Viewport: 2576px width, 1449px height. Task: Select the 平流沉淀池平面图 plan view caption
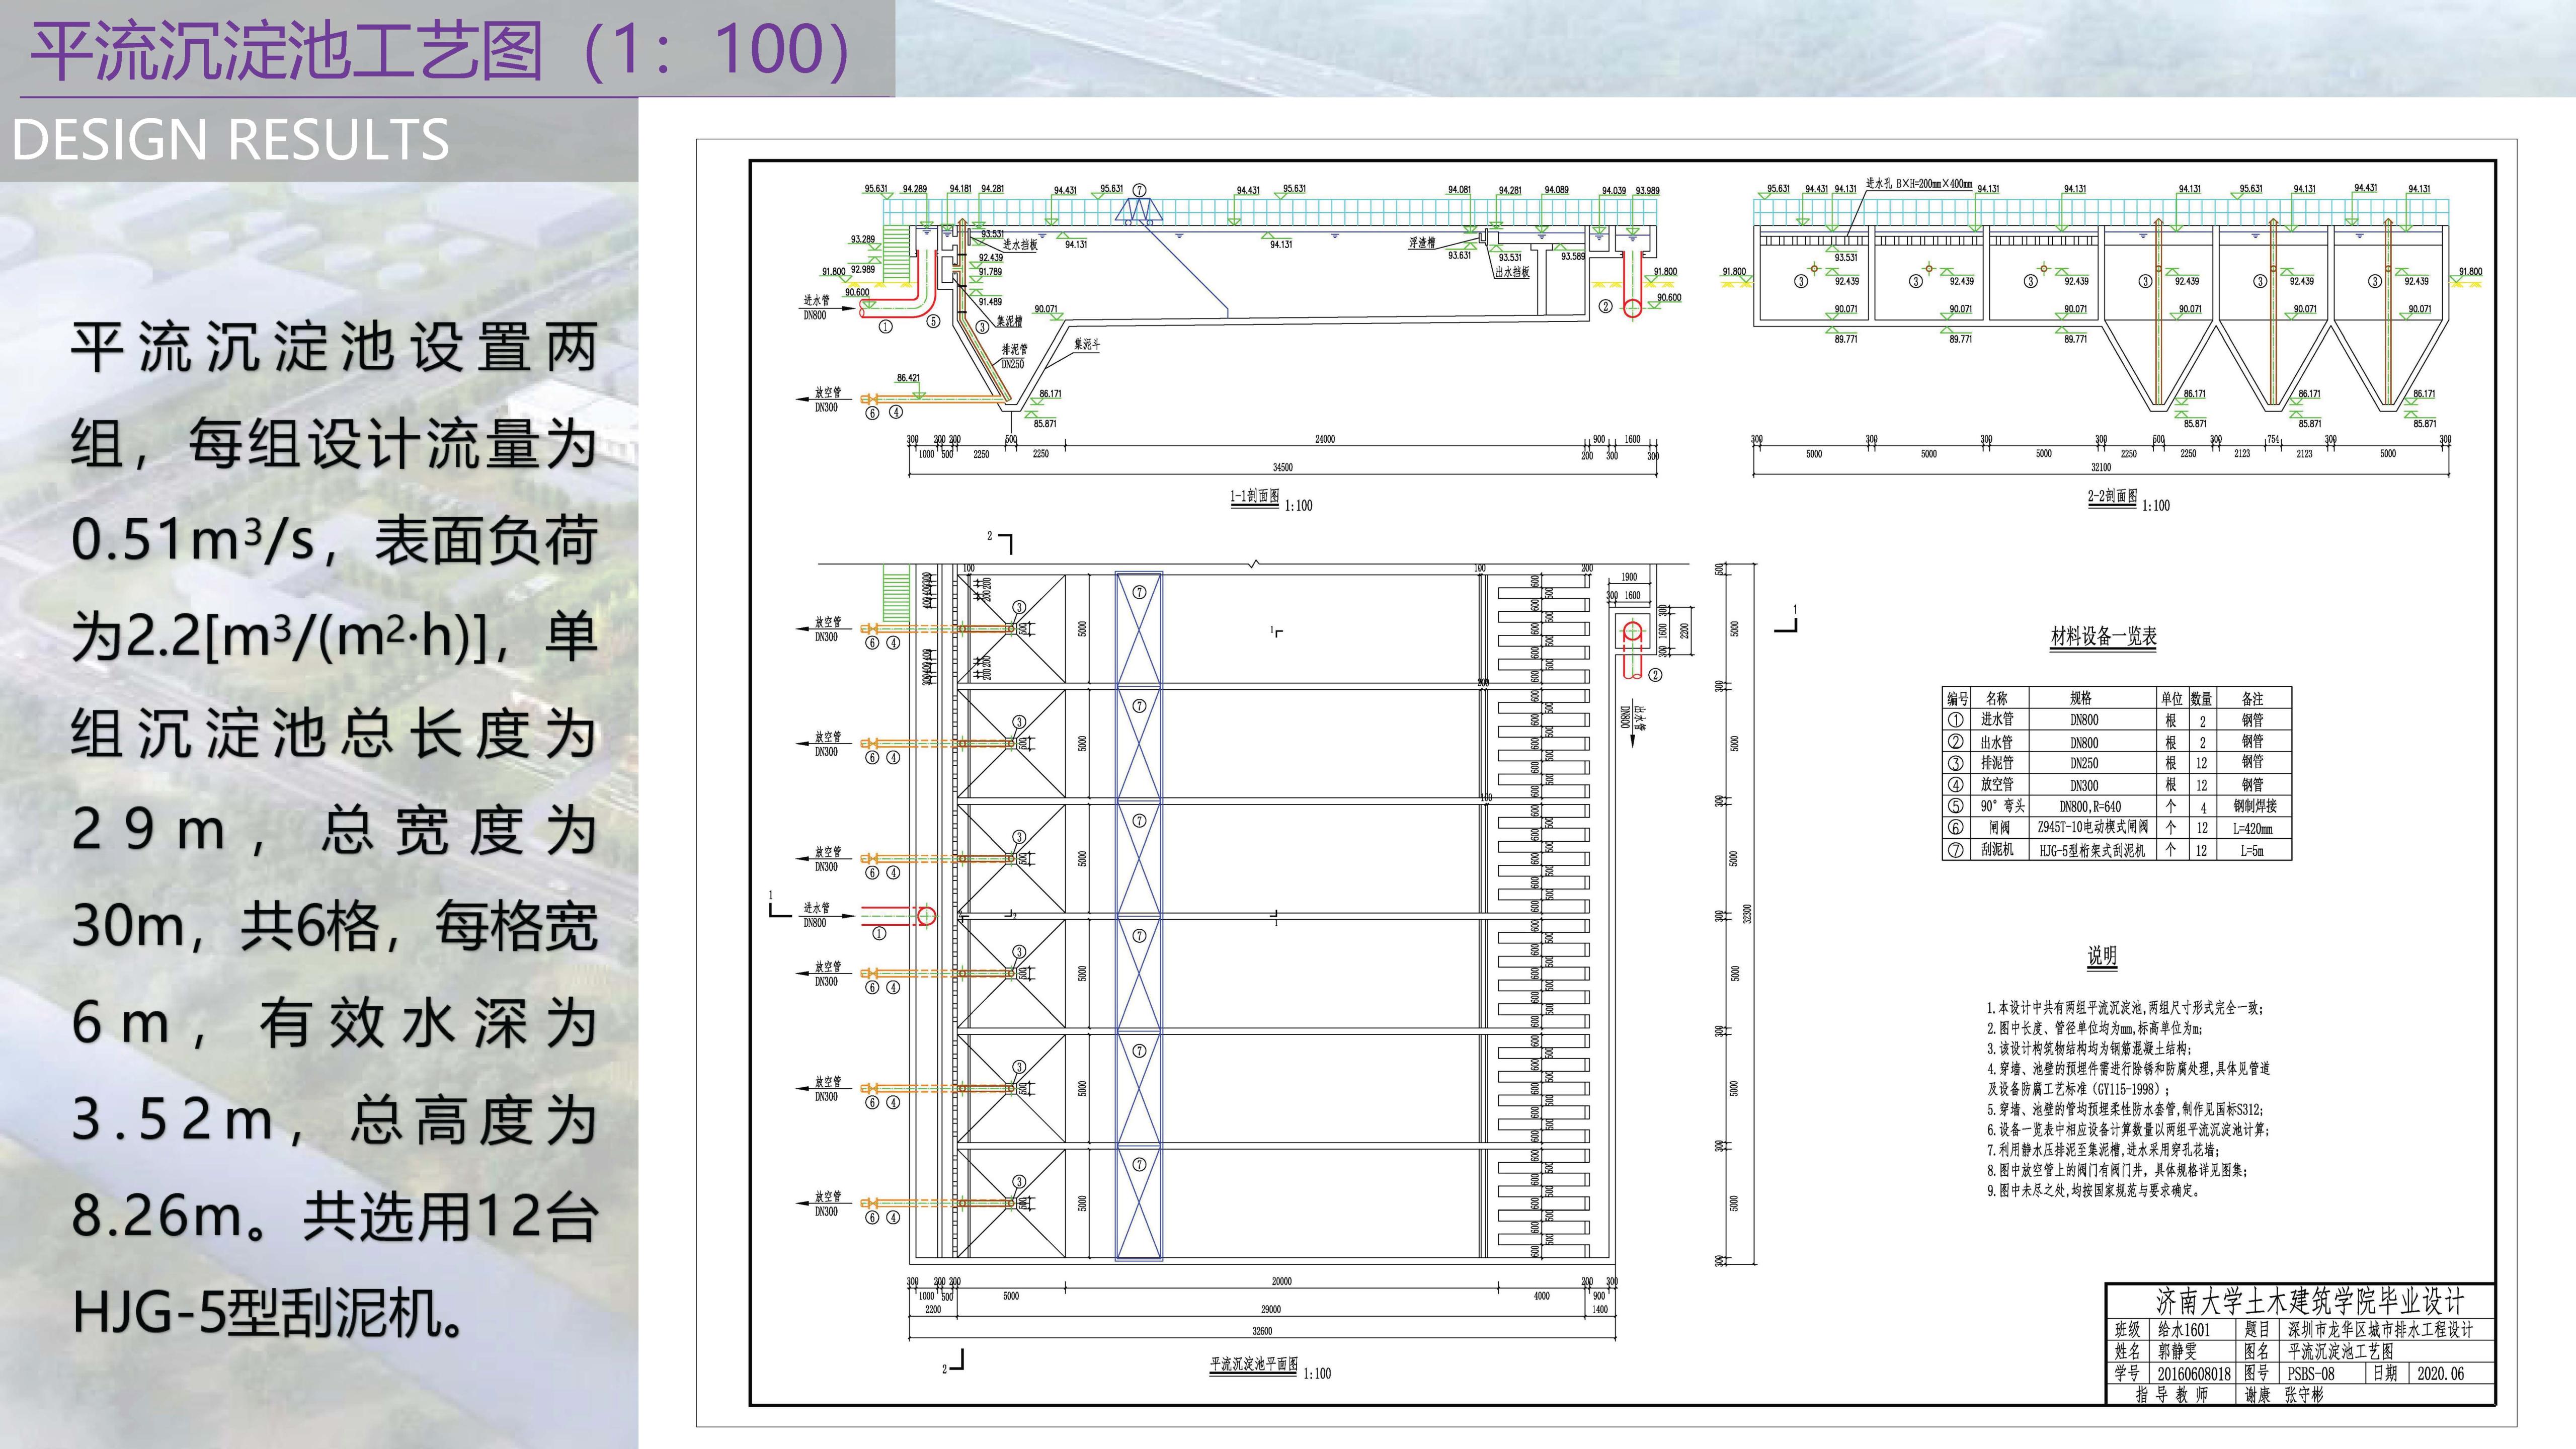tap(1254, 1364)
